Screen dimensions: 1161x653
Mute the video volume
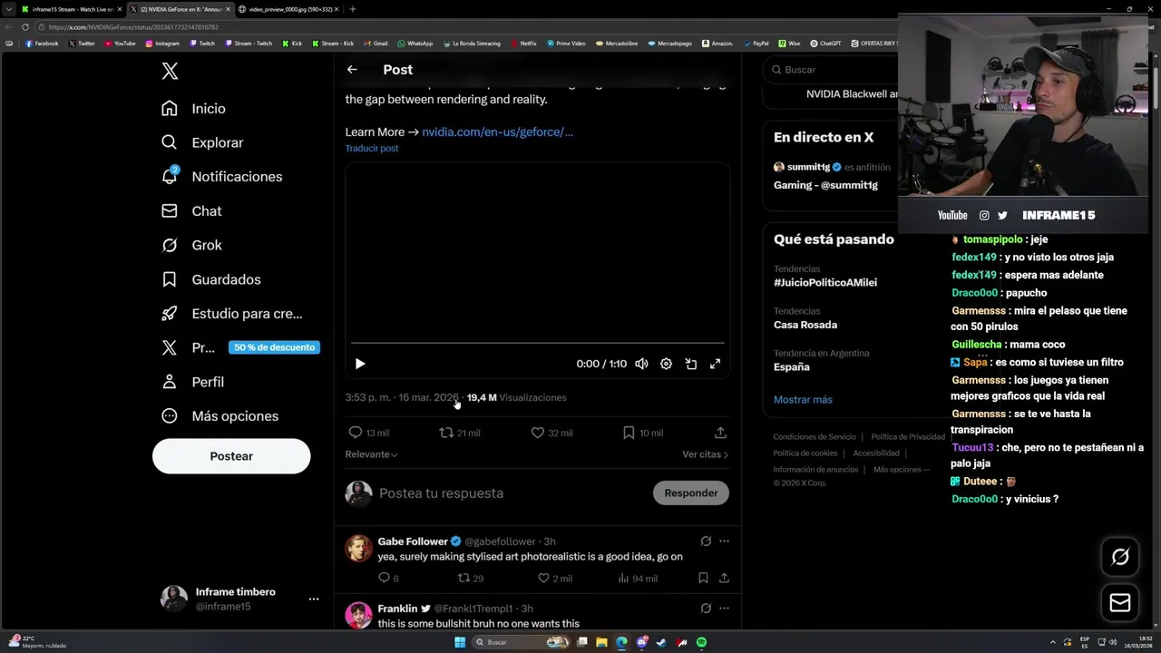click(x=641, y=364)
